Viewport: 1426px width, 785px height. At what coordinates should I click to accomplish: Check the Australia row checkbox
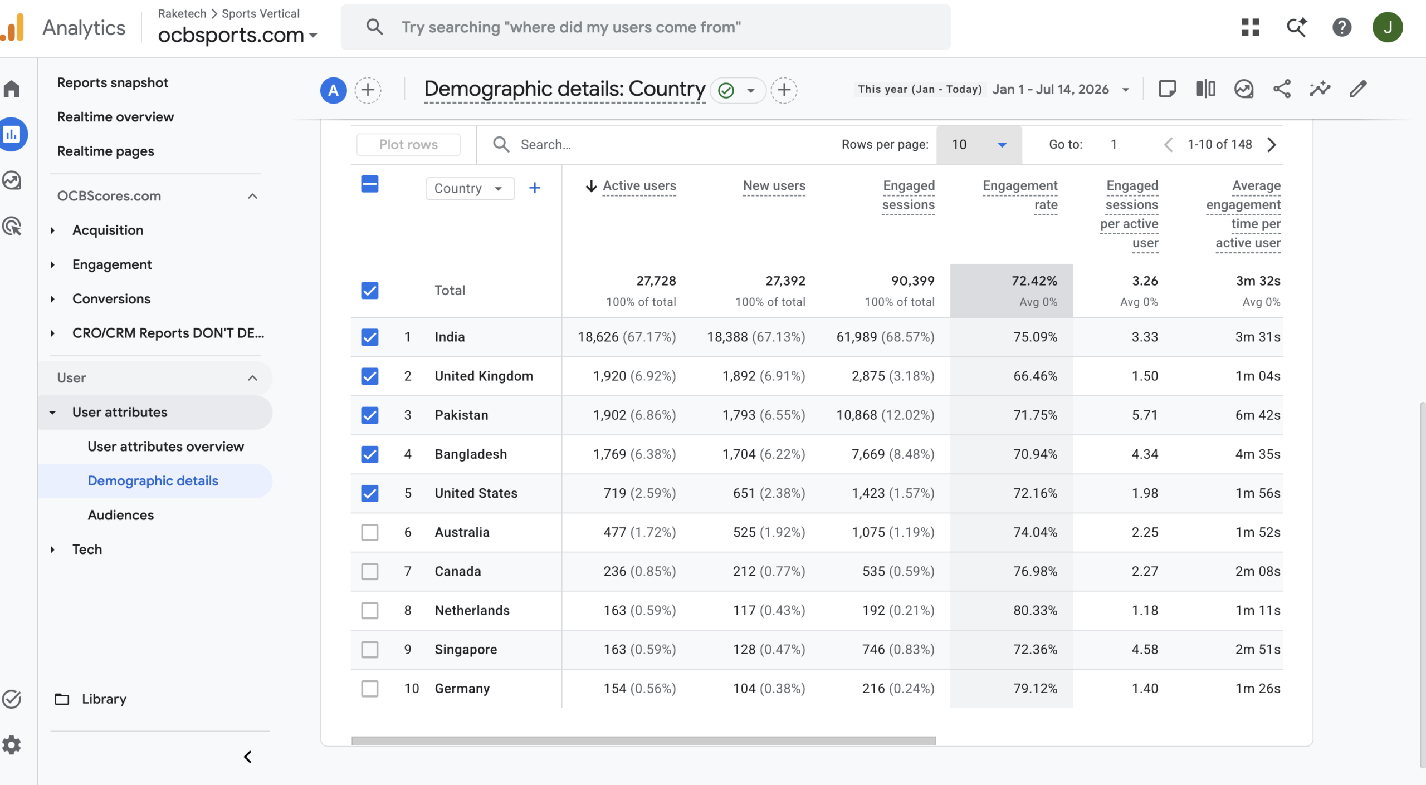tap(369, 532)
